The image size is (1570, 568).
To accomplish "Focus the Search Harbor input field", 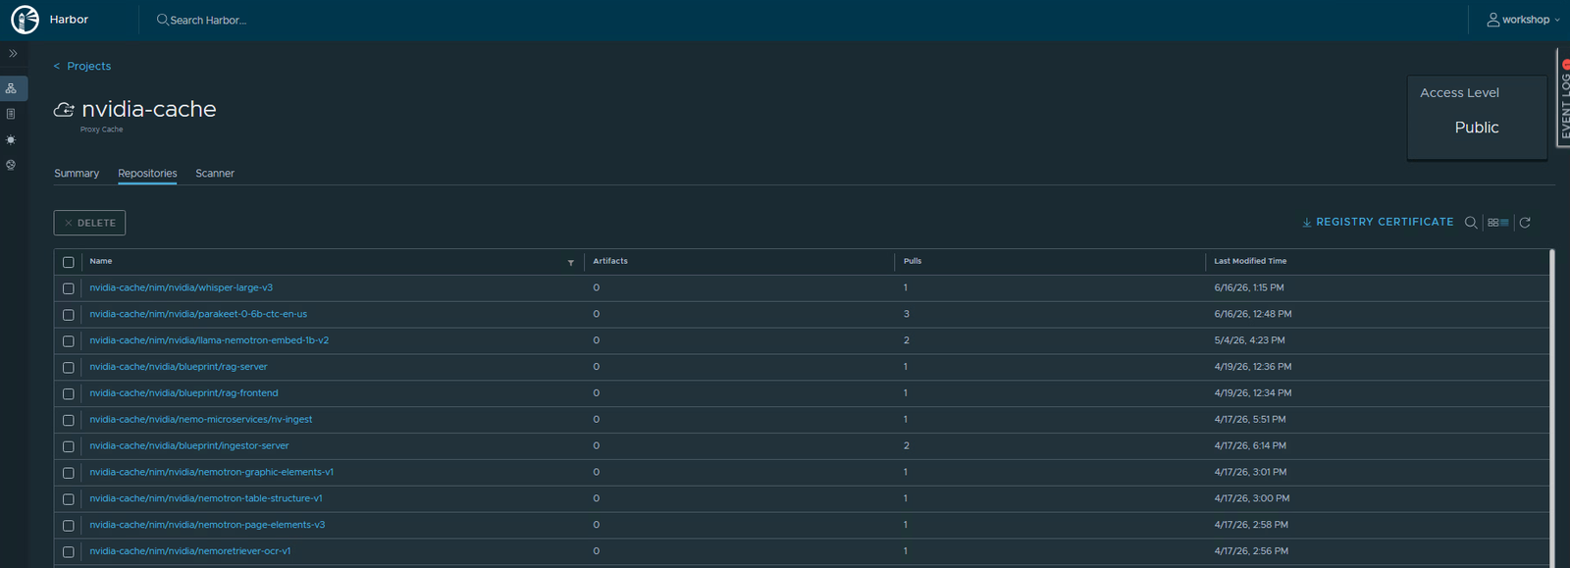I will coord(208,20).
